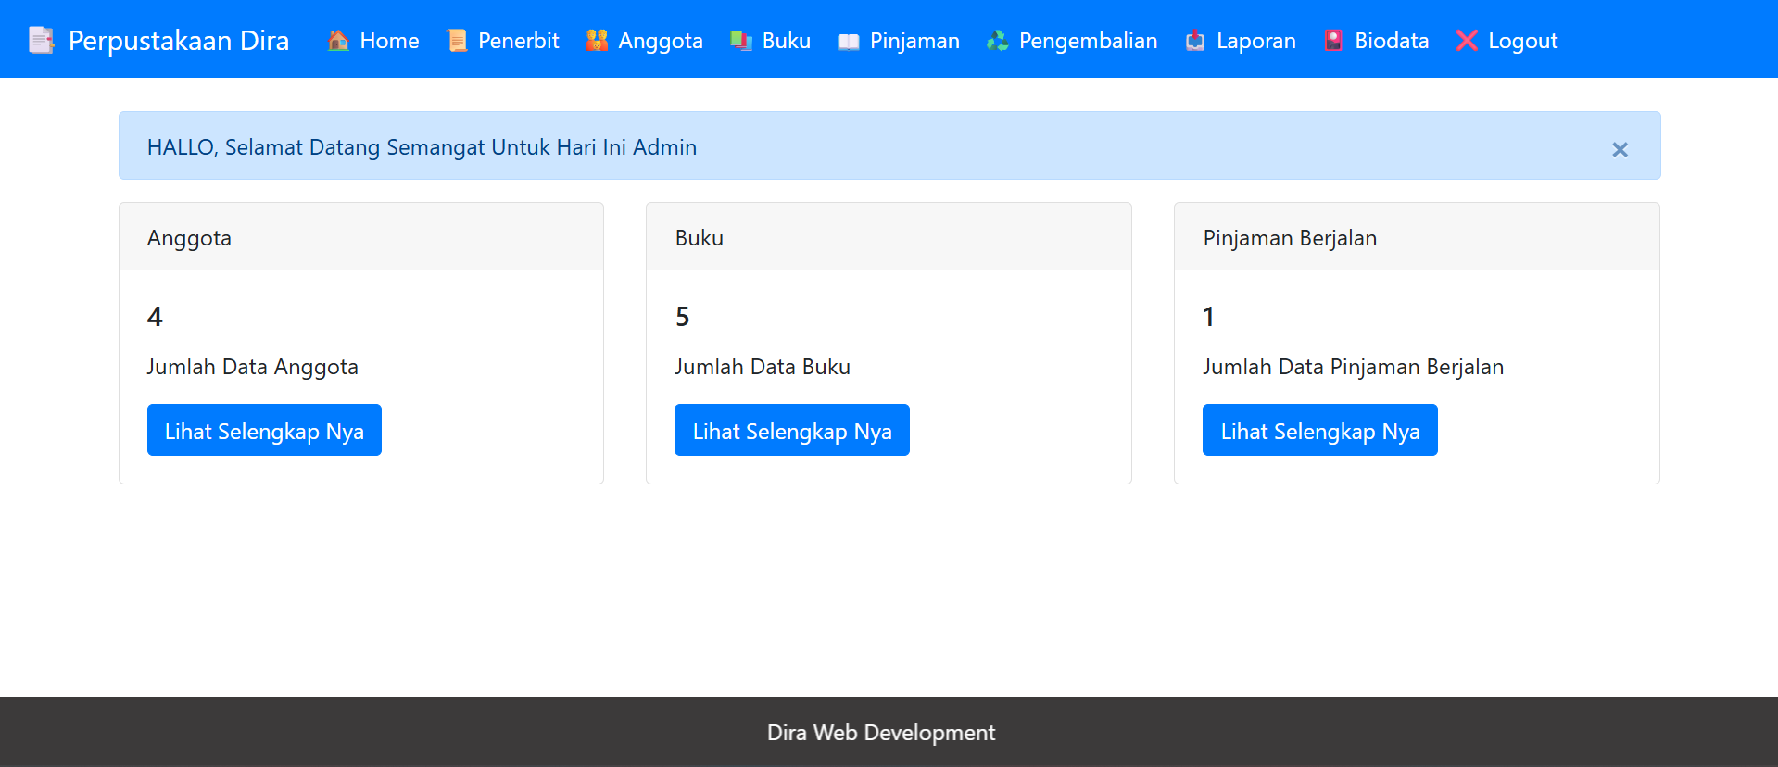View full Anggota details button
The image size is (1778, 767).
pos(264,430)
